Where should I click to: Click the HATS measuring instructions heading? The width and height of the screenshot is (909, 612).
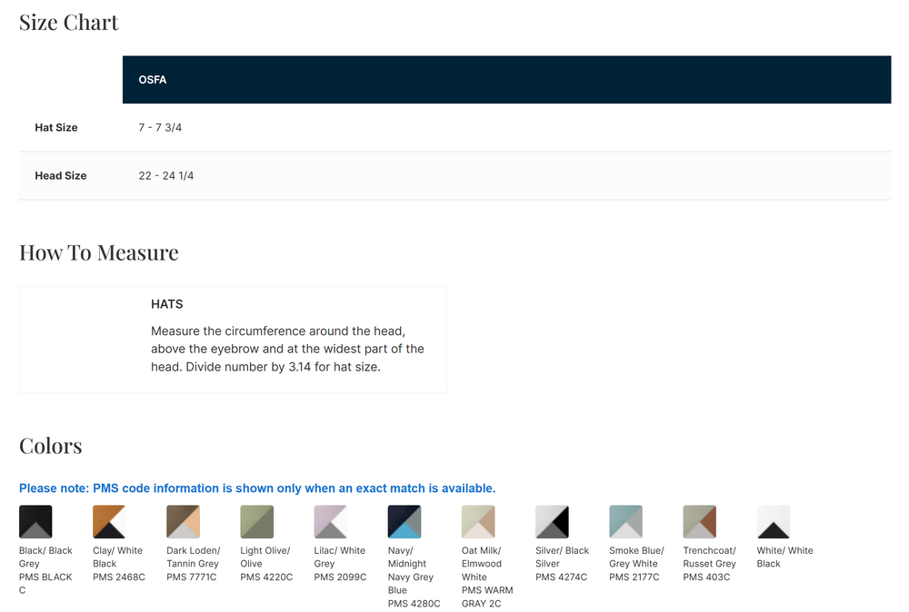[167, 304]
